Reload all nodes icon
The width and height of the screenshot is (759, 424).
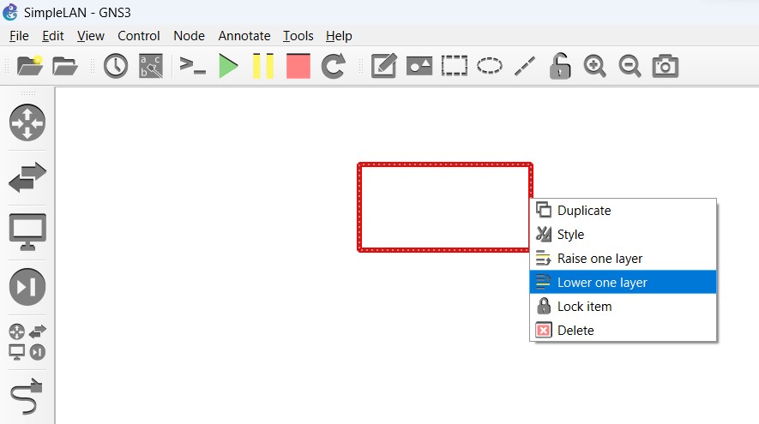pos(334,66)
